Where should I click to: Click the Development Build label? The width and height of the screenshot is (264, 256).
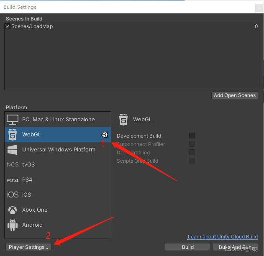(139, 136)
